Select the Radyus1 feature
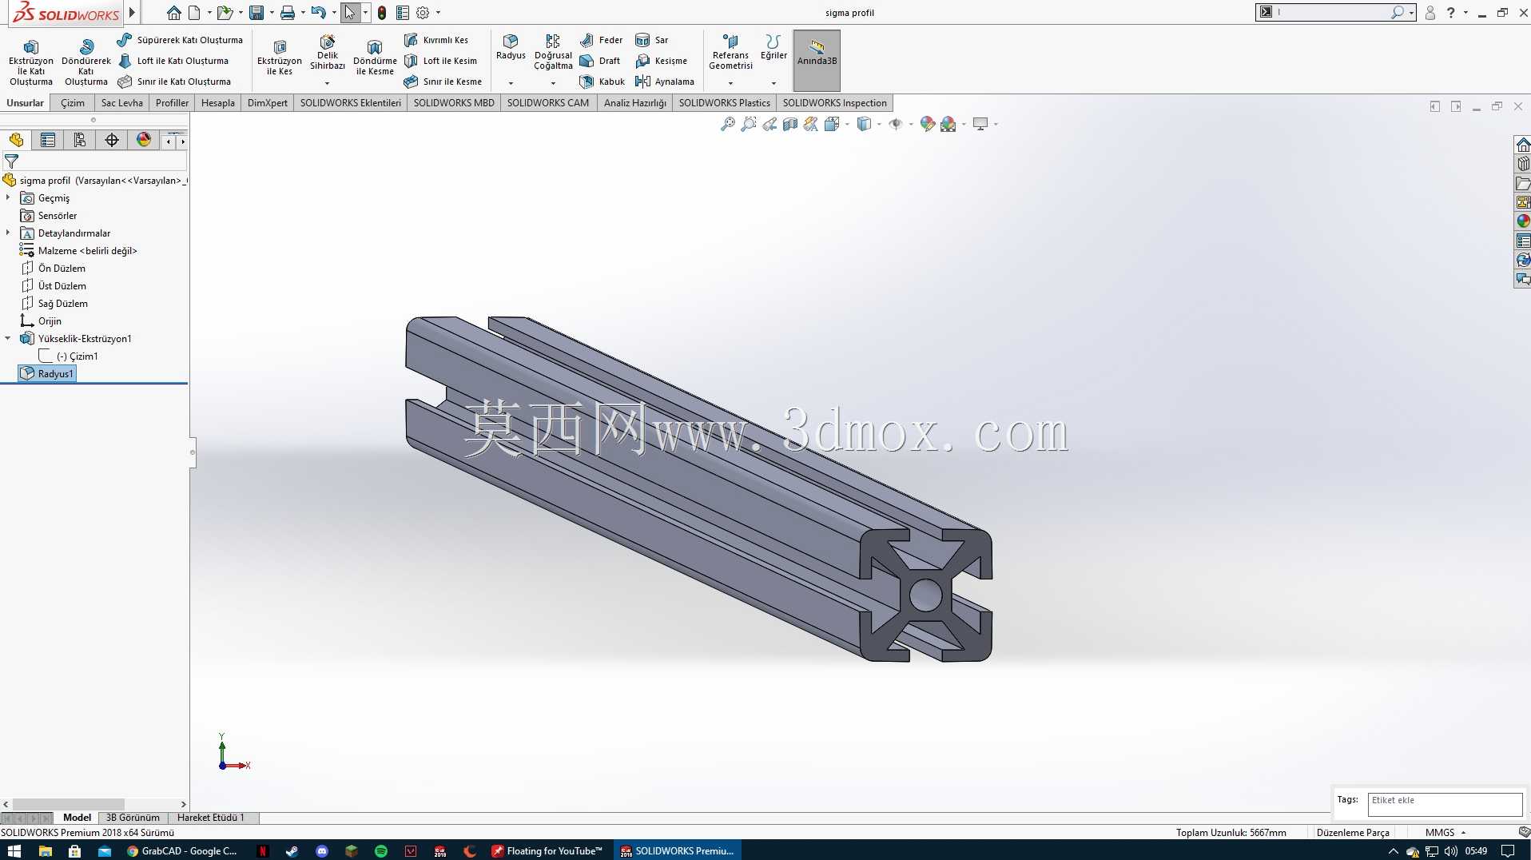 (48, 373)
